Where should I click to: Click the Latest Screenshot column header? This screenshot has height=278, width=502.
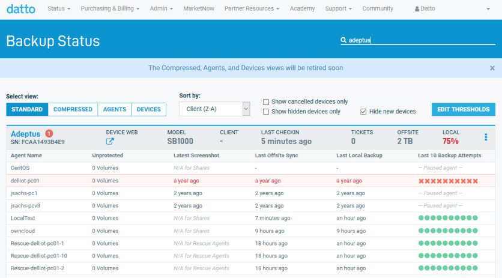(x=196, y=156)
